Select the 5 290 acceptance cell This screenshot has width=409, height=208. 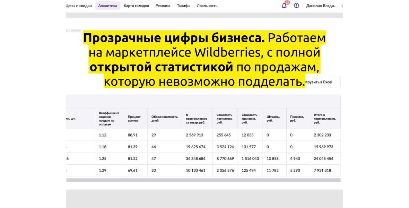pyautogui.click(x=298, y=171)
